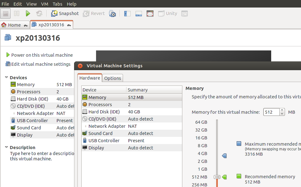Open the View menu
The height and width of the screenshot is (187, 301).
click(x=31, y=4)
